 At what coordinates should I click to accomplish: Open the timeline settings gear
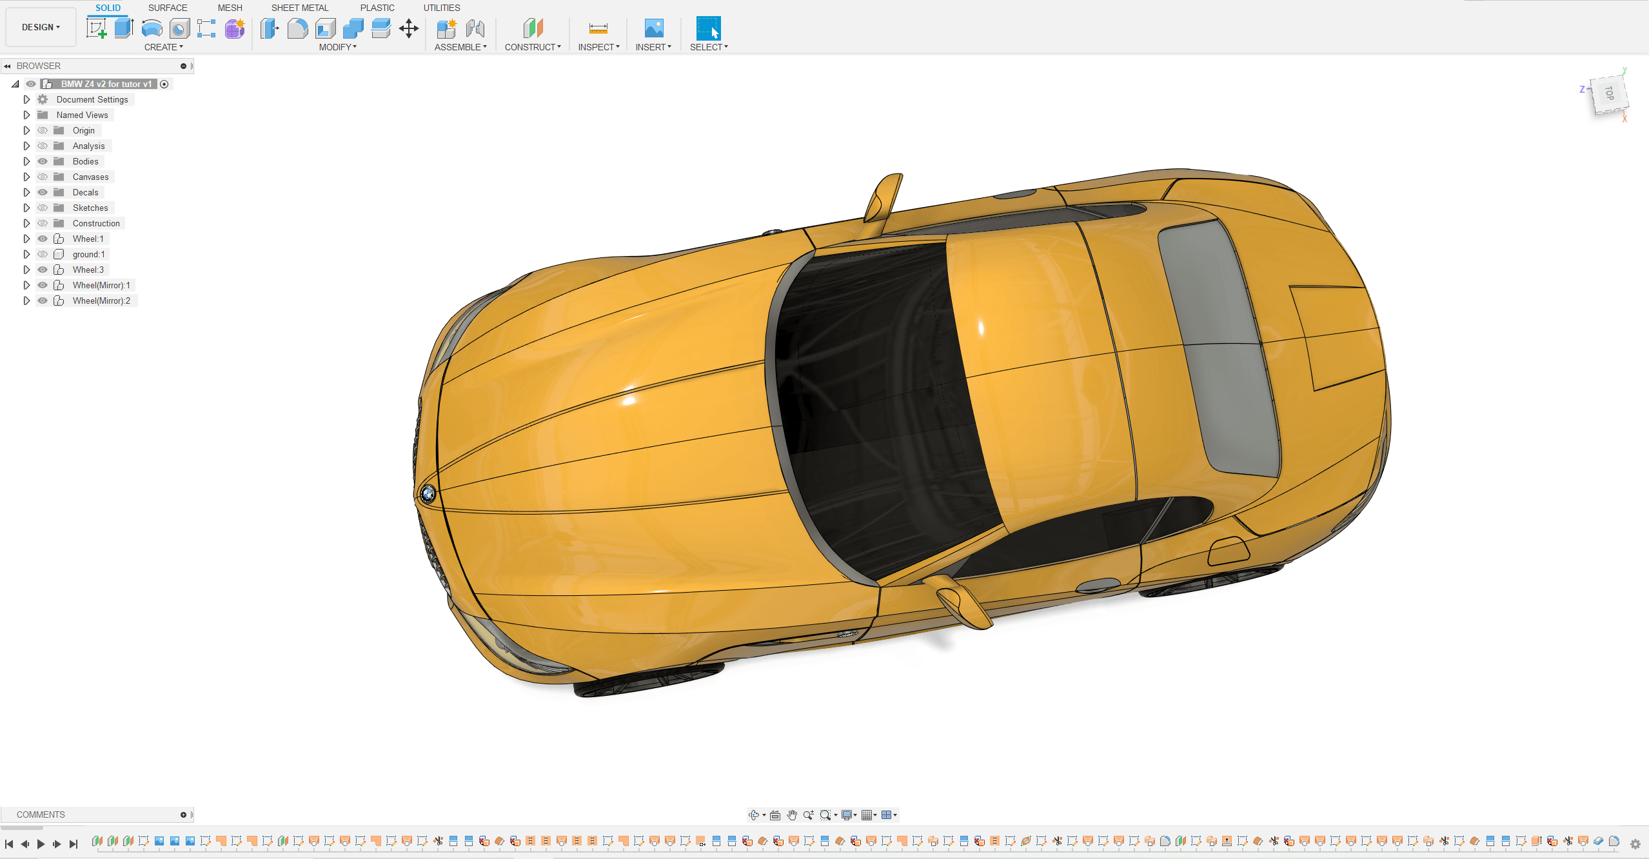pos(1635,844)
